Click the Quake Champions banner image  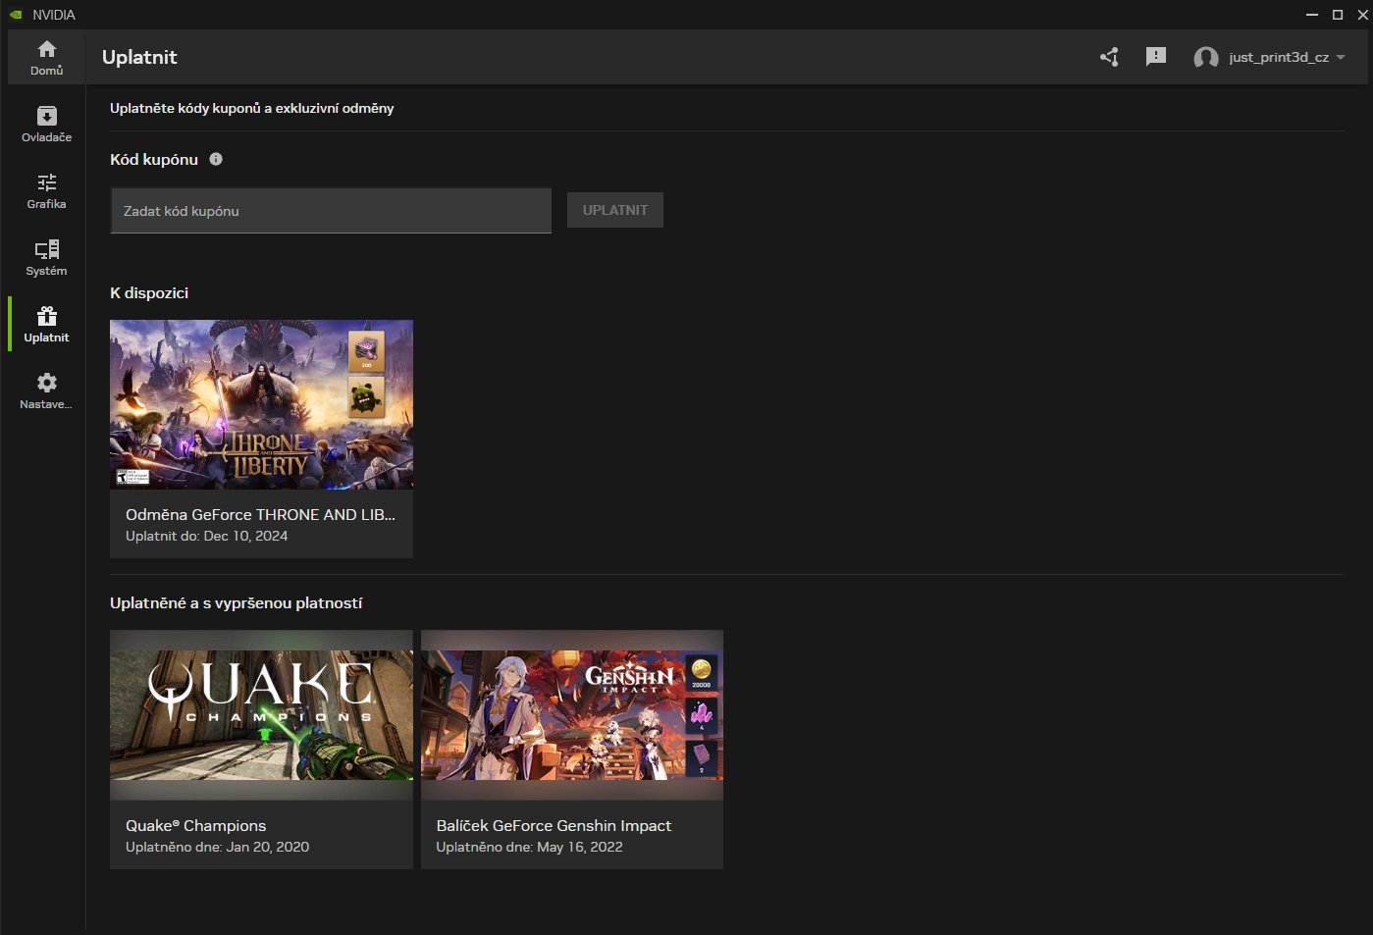point(261,714)
